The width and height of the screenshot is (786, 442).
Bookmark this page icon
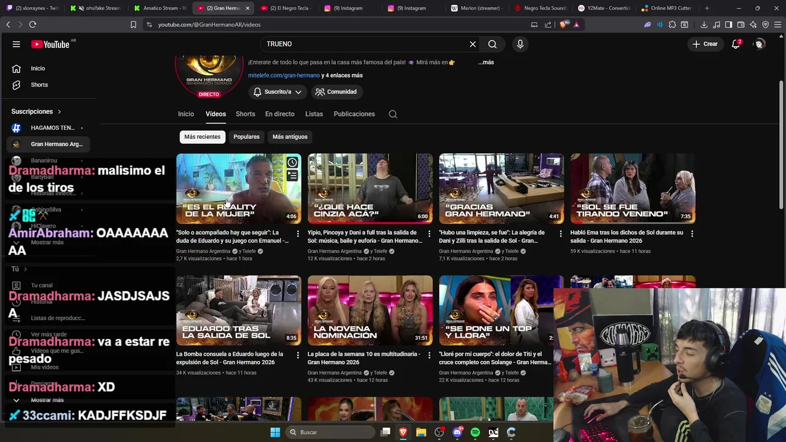tap(133, 25)
